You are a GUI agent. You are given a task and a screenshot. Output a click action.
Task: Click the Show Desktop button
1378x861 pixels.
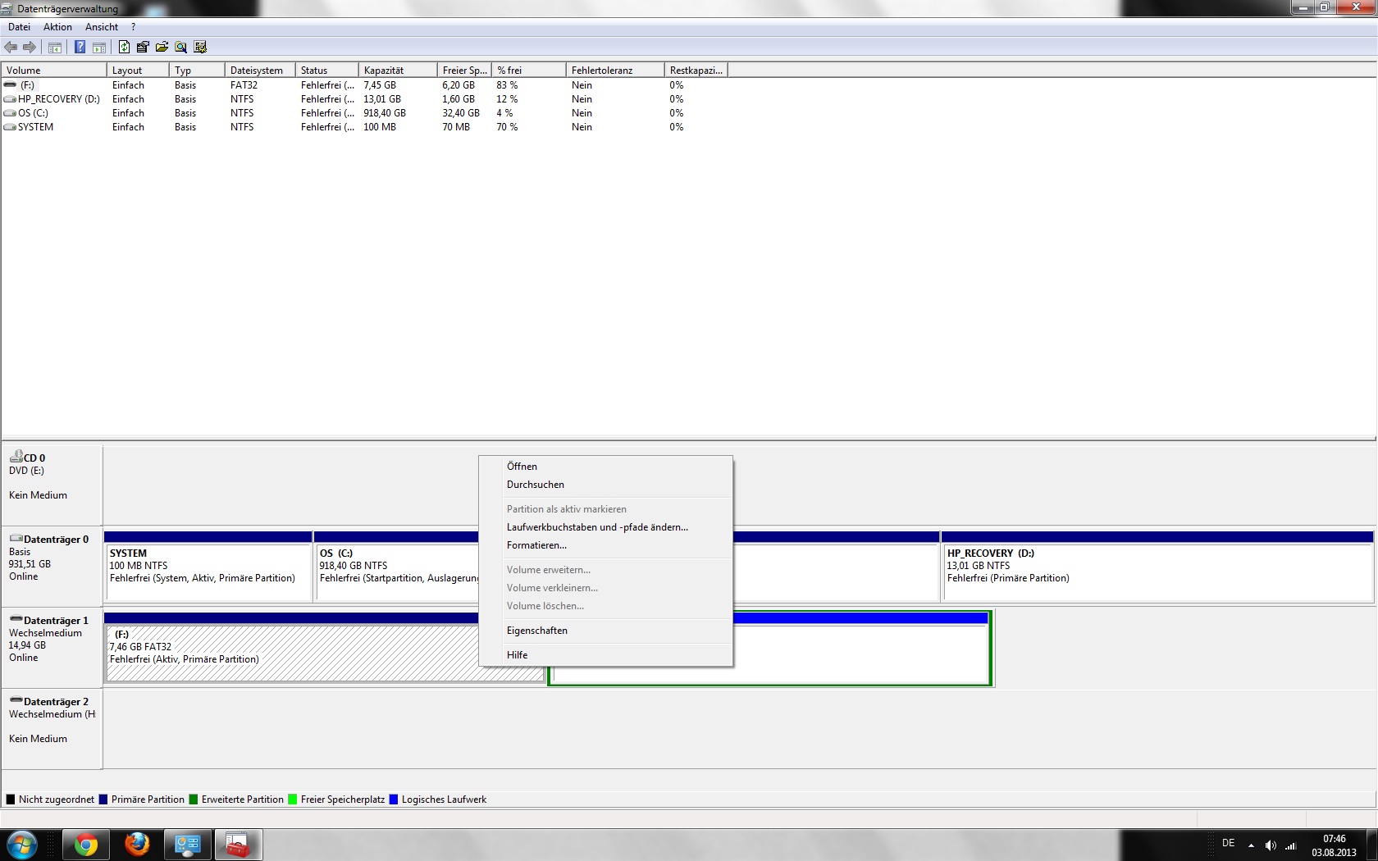pos(1372,845)
